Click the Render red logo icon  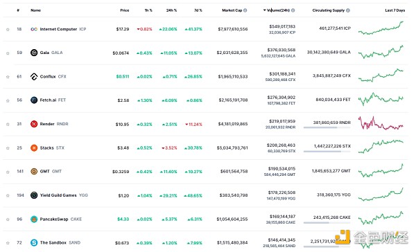pos(34,124)
